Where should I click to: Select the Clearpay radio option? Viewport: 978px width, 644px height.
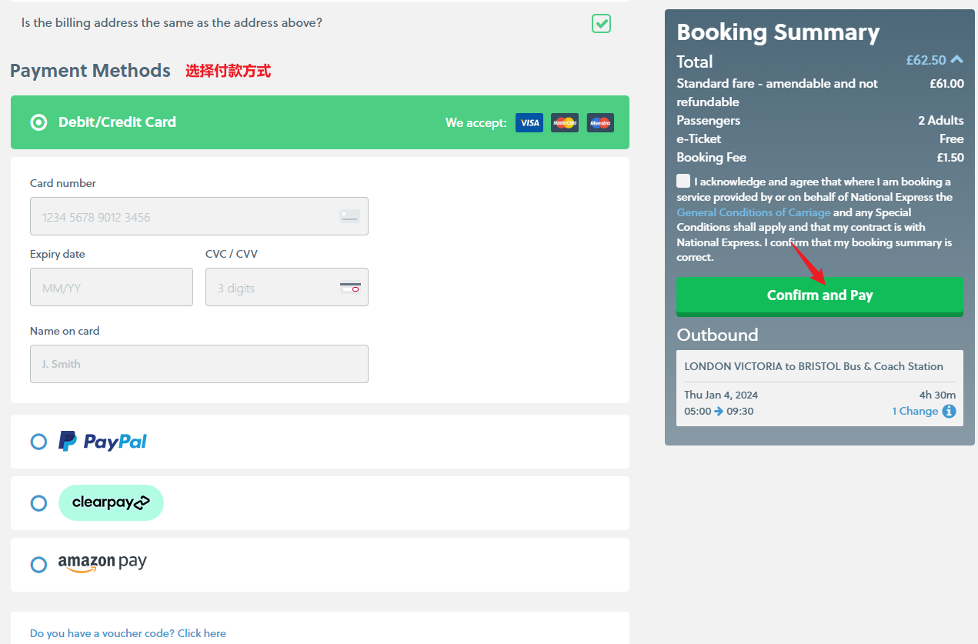point(38,503)
